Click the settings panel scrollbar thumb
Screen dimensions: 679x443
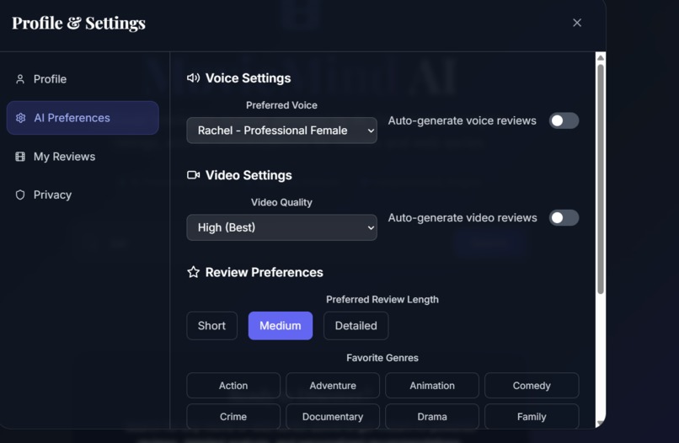click(601, 179)
